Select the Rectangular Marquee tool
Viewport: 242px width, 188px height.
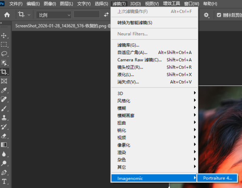tap(4, 45)
